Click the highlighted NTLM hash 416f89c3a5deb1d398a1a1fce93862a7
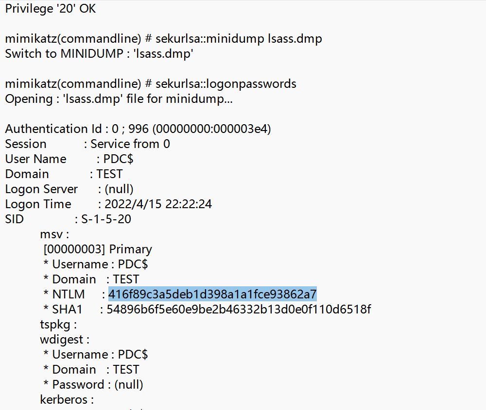 212,294
